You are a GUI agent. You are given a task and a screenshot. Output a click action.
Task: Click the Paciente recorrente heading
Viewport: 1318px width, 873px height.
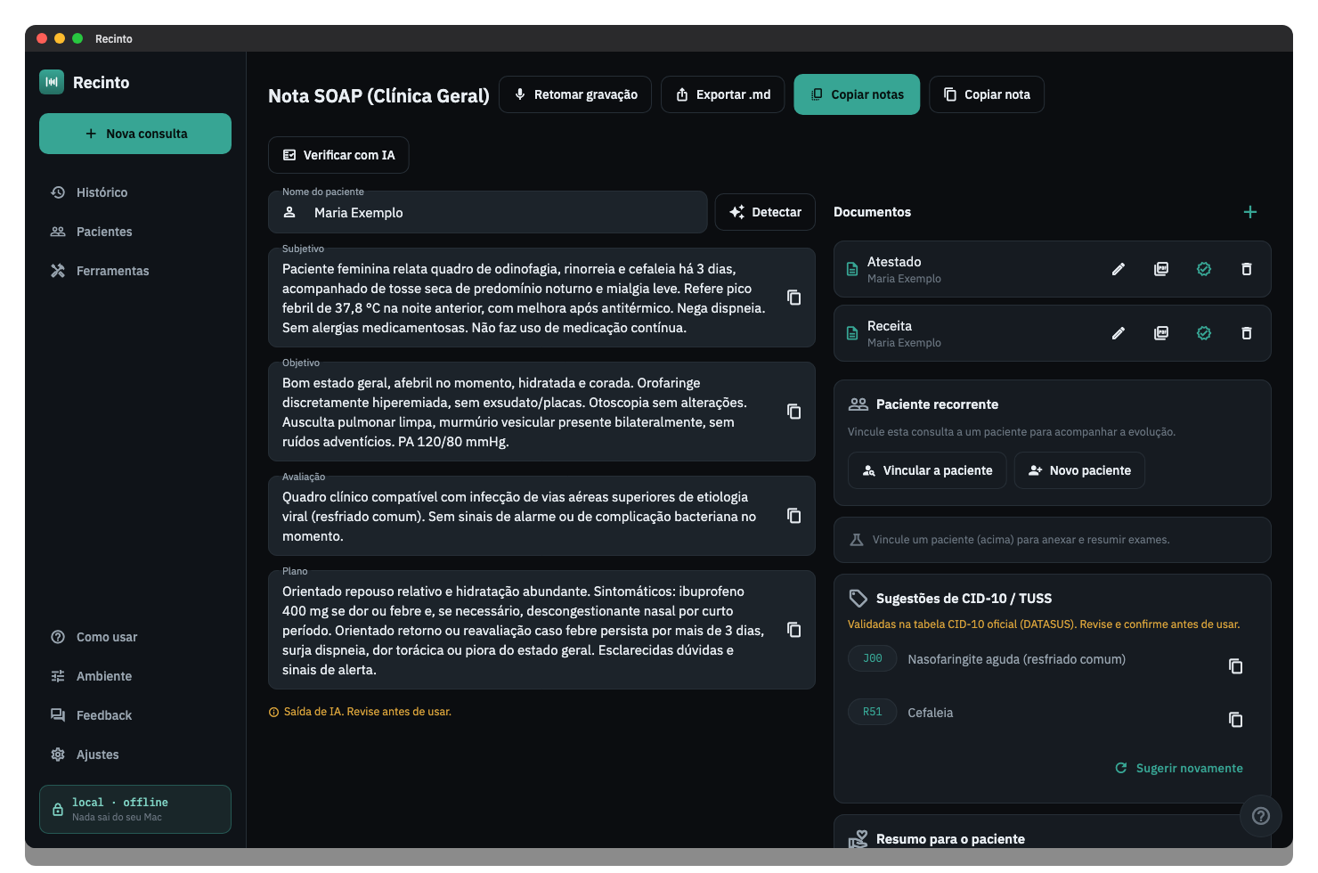pos(937,404)
